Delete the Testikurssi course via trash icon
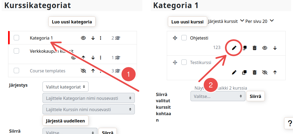This screenshot has height=134, width=293. pyautogui.click(x=255, y=72)
